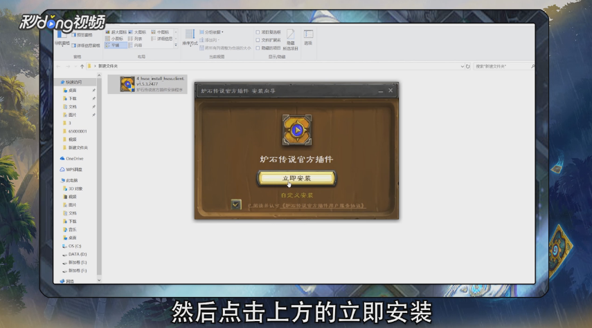Toggle the 详细信息窗格 details pane

click(86, 46)
